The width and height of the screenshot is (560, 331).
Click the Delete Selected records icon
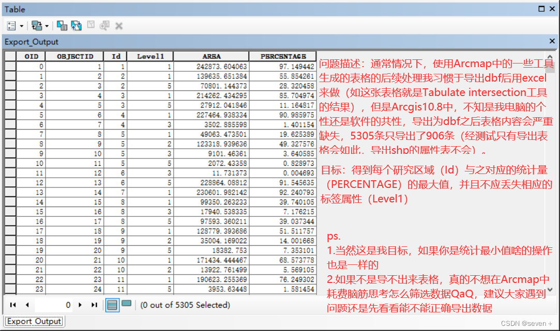click(118, 25)
